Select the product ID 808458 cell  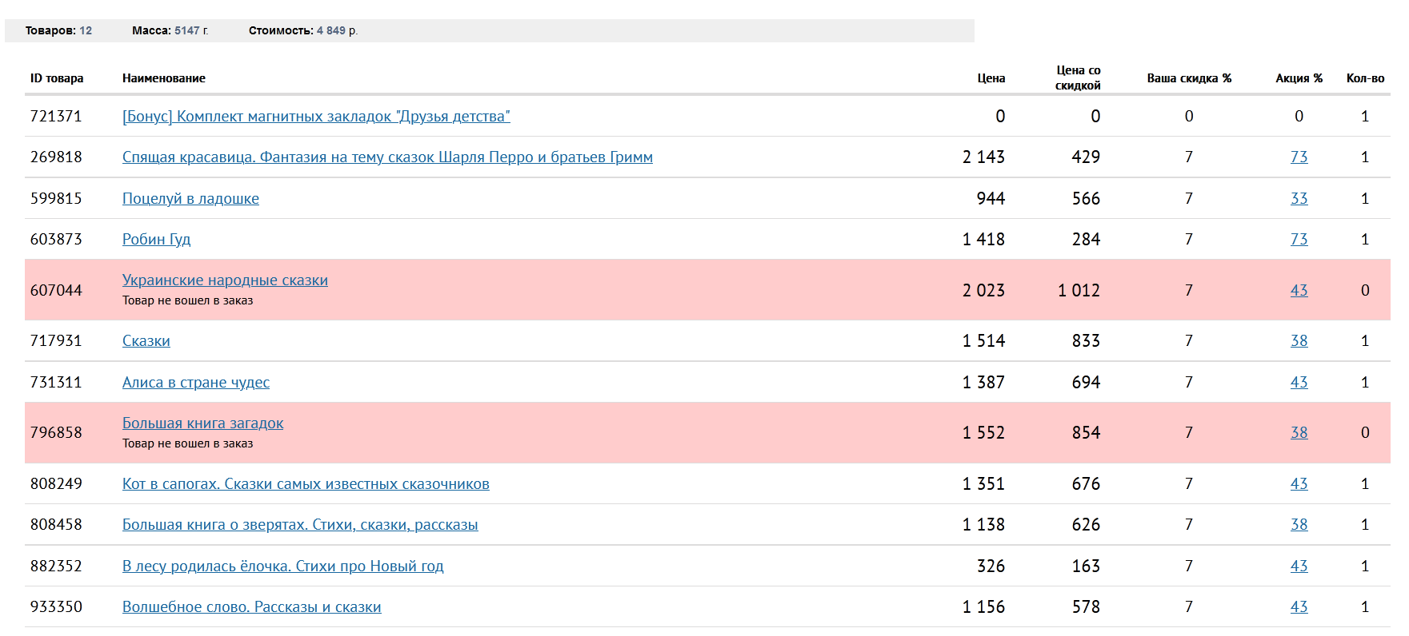point(56,525)
